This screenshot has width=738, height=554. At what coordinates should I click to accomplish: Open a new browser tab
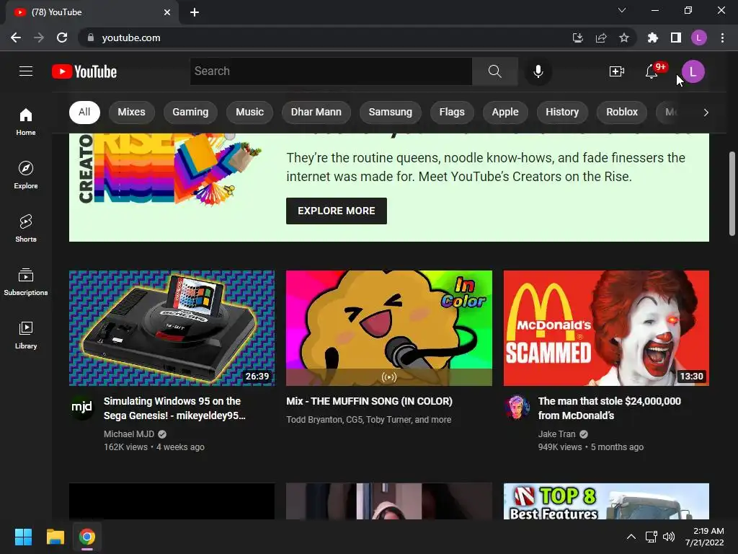(195, 12)
